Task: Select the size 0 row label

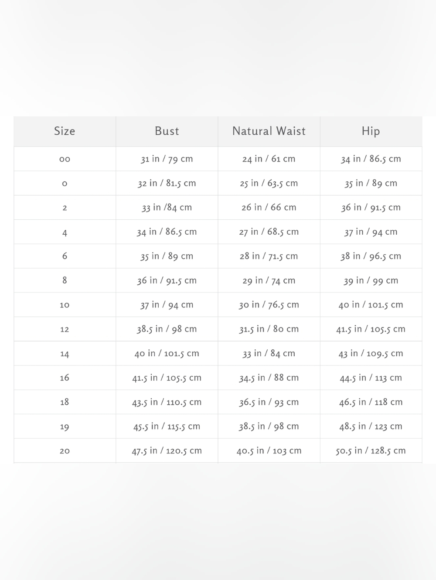Action: (65, 184)
